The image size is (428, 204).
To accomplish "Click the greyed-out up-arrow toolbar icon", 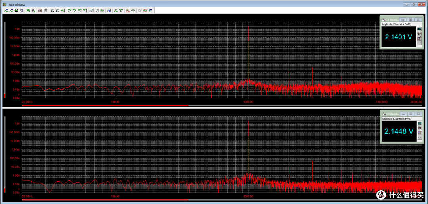I will coord(140,11).
